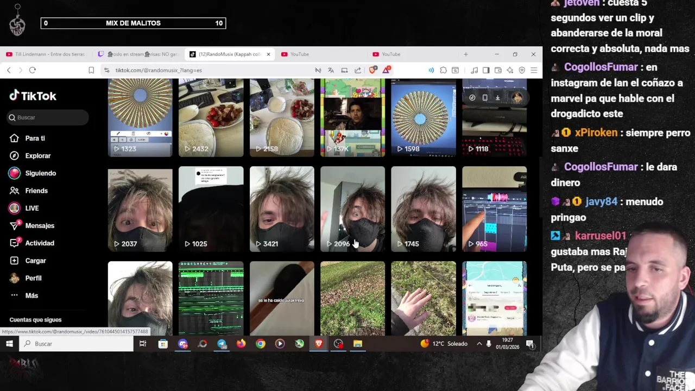Open the Brave VPN shield icon
Screen dimensions: 695x391
[x=522, y=70]
